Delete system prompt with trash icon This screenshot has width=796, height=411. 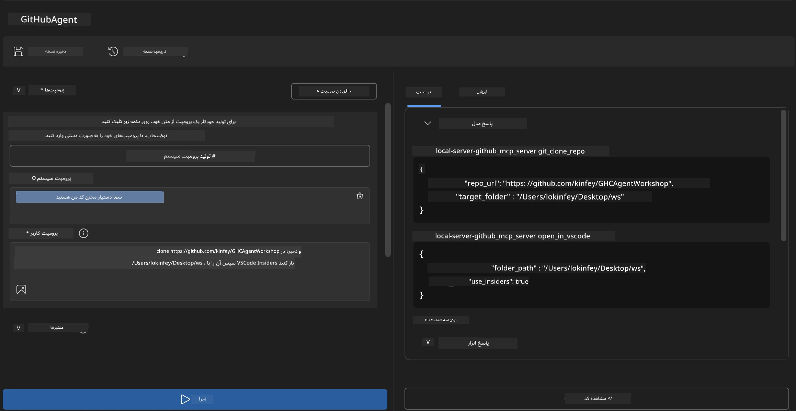(x=360, y=196)
